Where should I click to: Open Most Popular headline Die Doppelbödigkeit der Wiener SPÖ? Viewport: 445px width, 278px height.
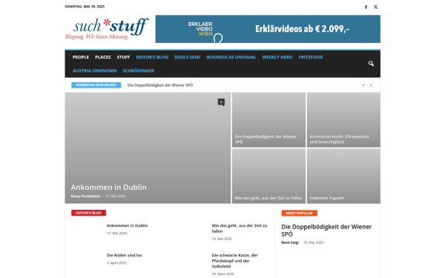point(326,231)
